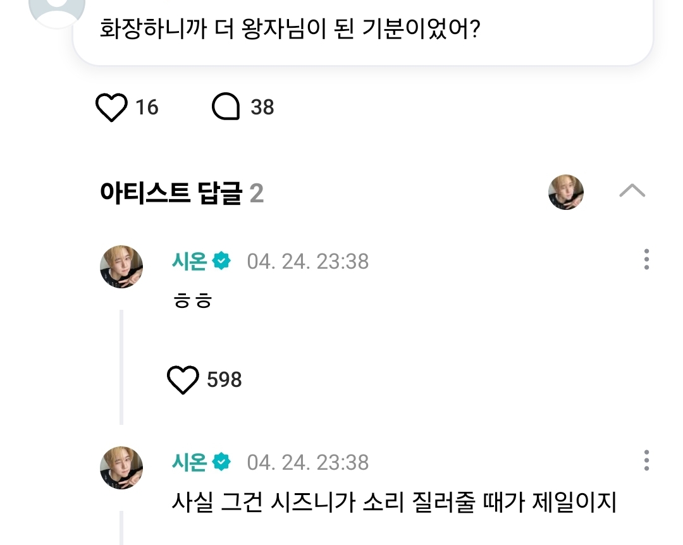Image resolution: width=683 pixels, height=545 pixels.
Task: Open 시온's profile picture on the first reply
Action: pos(121,267)
